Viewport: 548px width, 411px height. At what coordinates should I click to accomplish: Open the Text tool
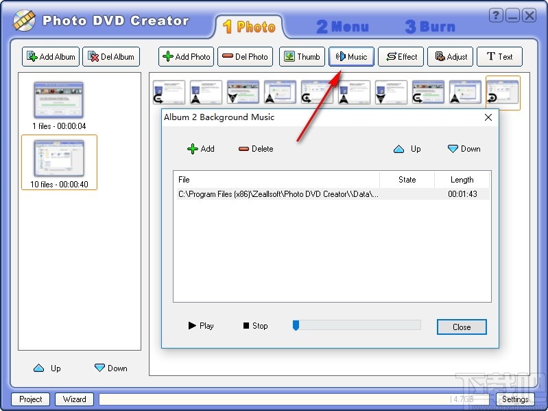tap(499, 57)
